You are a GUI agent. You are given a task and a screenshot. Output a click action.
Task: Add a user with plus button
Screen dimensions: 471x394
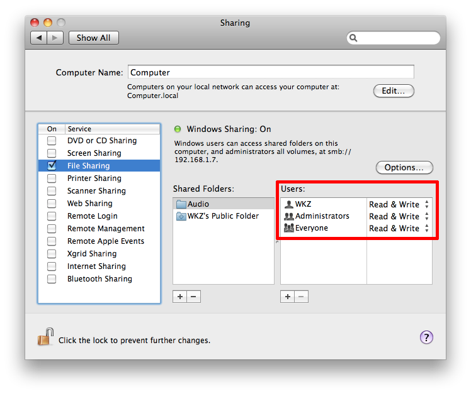[x=288, y=297]
